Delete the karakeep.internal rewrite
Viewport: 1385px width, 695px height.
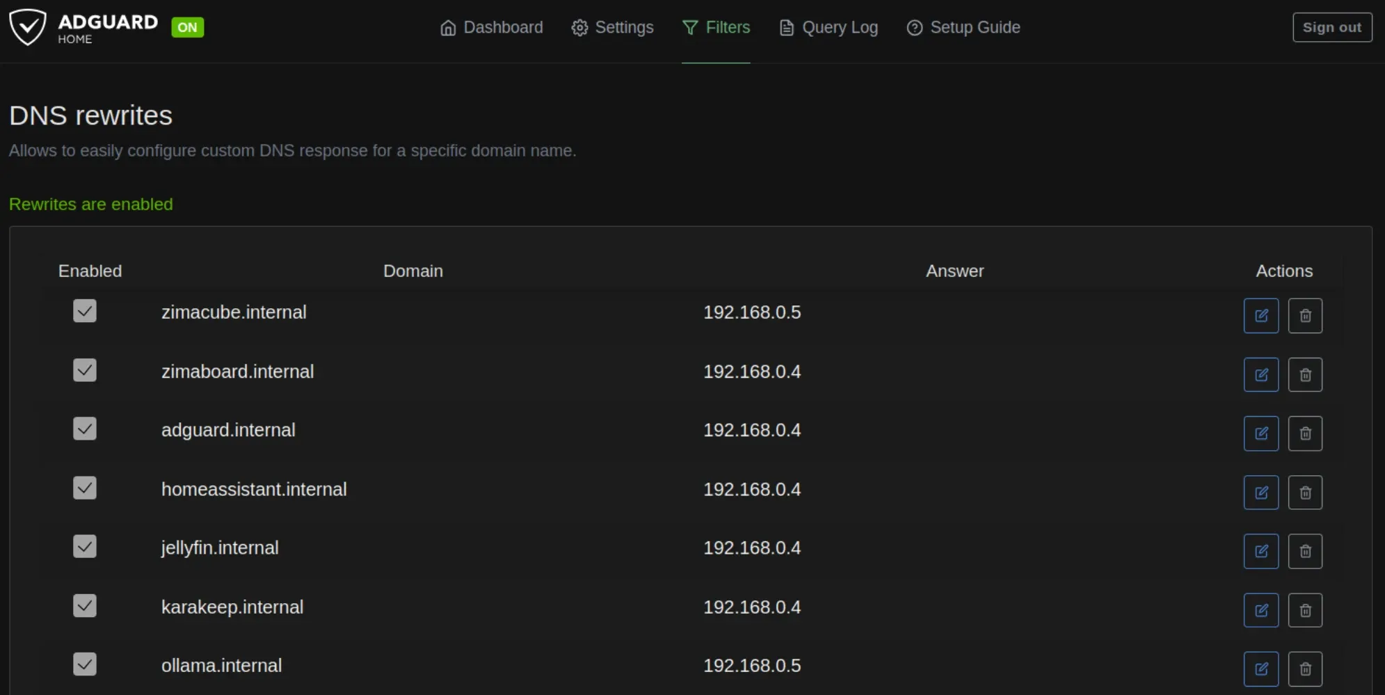1305,610
